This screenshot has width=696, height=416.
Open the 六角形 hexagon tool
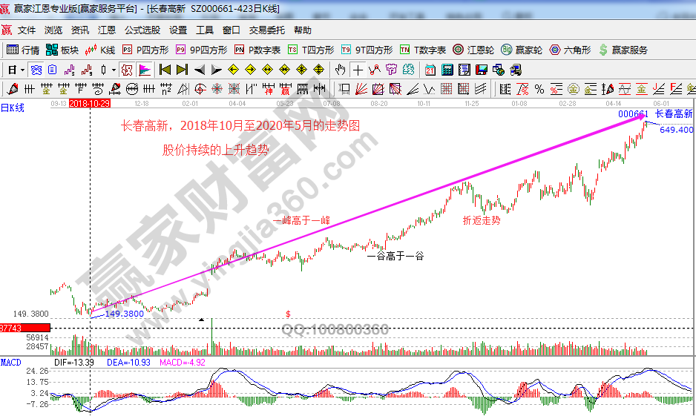570,50
